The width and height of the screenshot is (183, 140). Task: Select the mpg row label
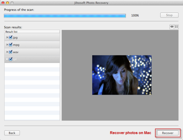16,45
